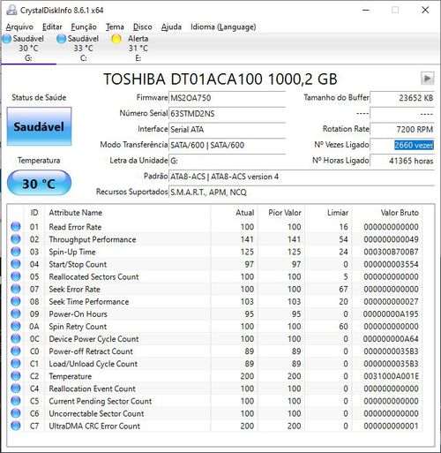Select raw value 0000000A195 of Power-On Hours

coord(391,314)
